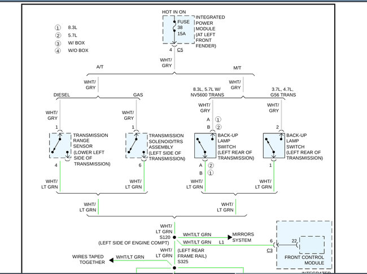The height and width of the screenshot is (274, 367).
Task: Click the S325 splice dot
Action: click(174, 268)
